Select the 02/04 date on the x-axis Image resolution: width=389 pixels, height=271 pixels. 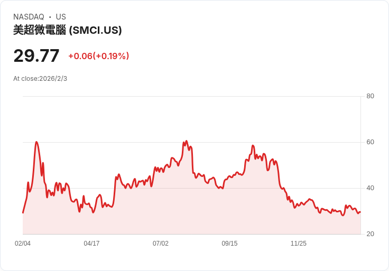[x=23, y=244]
